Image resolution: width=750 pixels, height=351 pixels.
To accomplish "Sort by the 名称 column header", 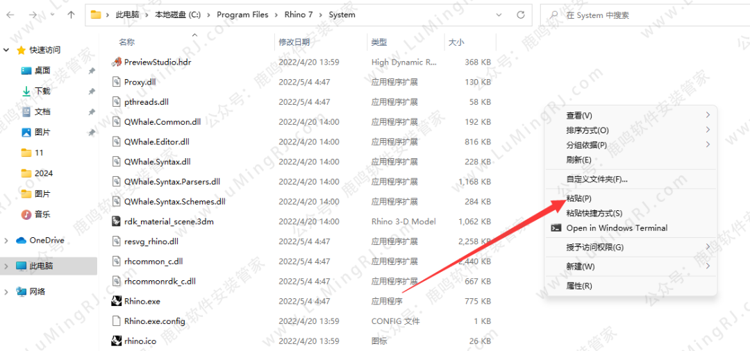I will point(126,42).
